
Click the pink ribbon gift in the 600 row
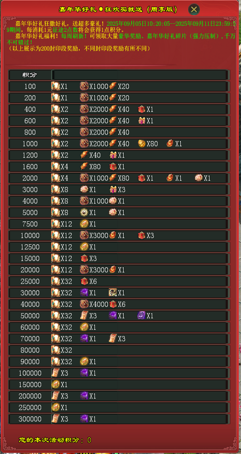(141, 121)
